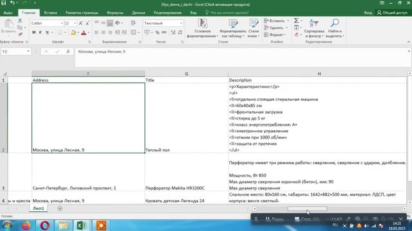Toggle underline Ч formatting
412x231 pixels.
[47, 33]
